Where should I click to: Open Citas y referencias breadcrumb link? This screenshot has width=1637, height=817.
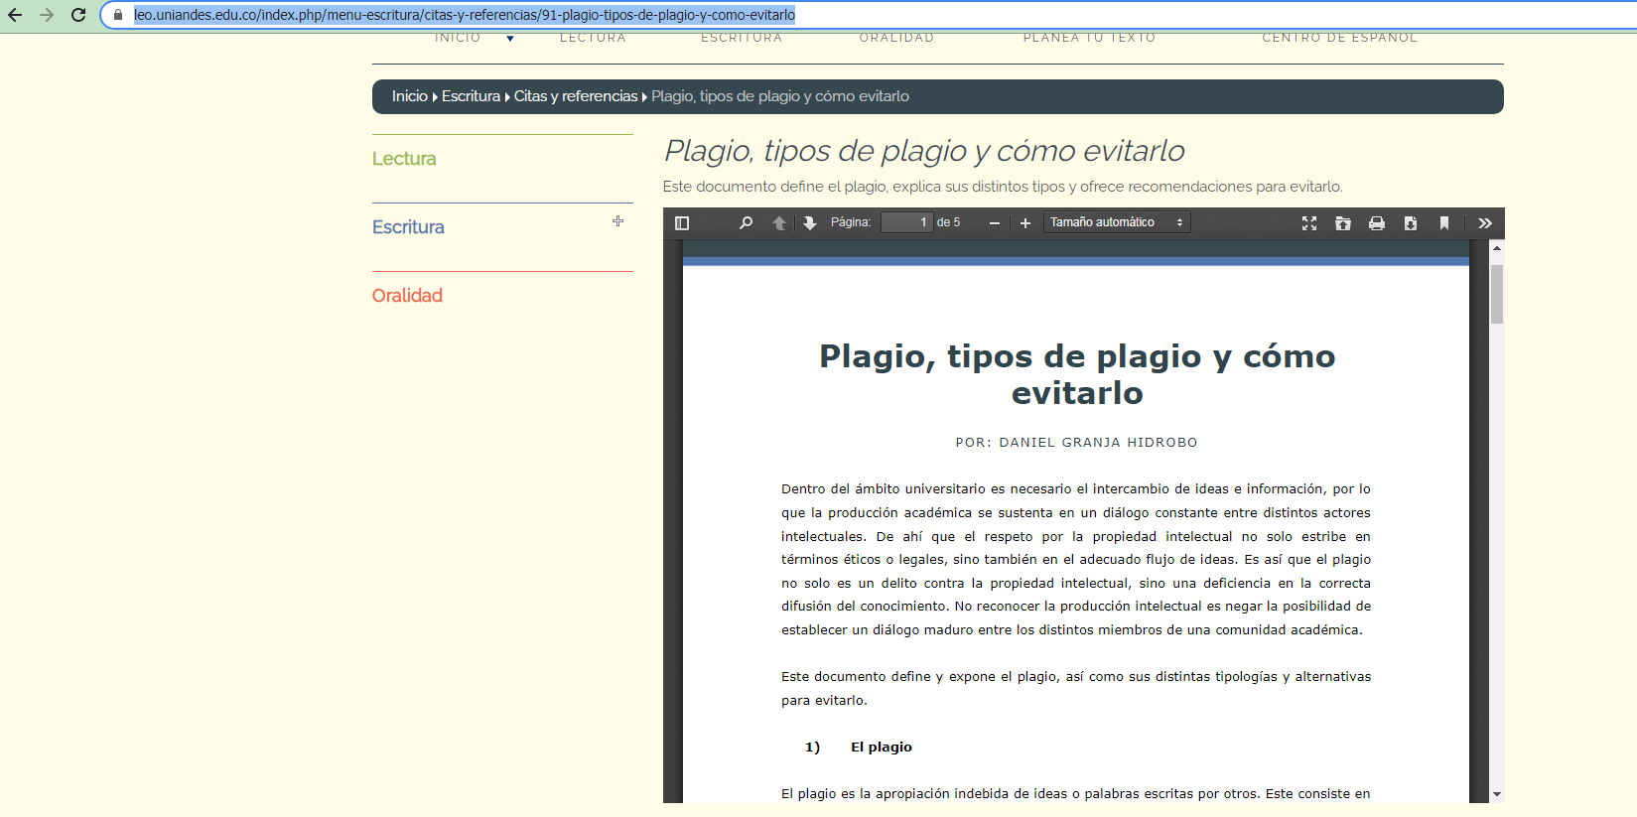coord(576,96)
